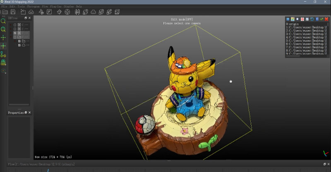This screenshot has width=331, height=172.
Task: Expand the highlighted checked mesh row arrow
Action: (x=11, y=33)
